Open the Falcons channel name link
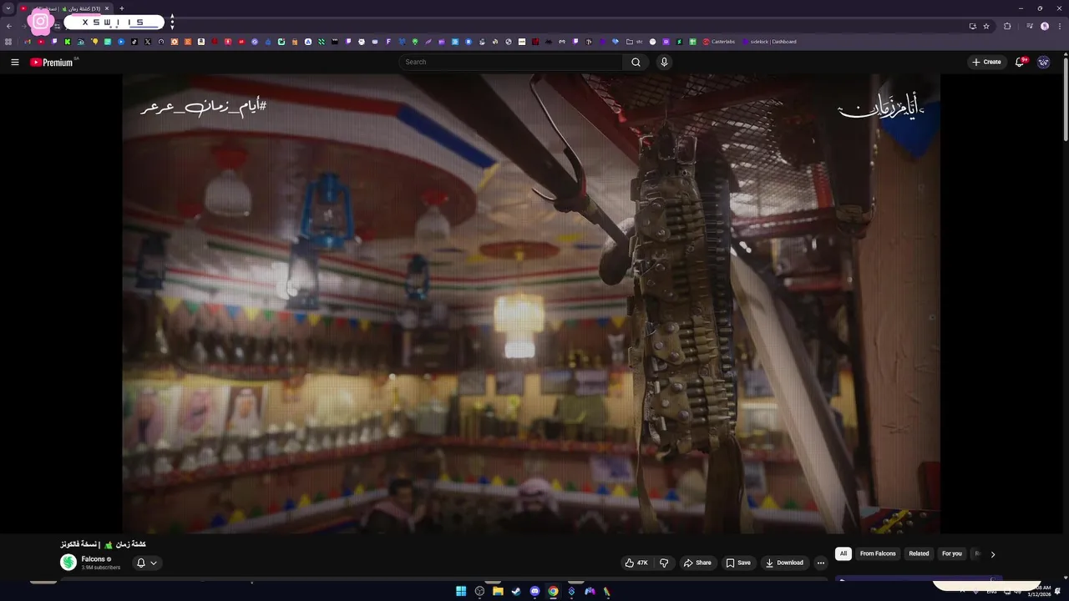 94,559
